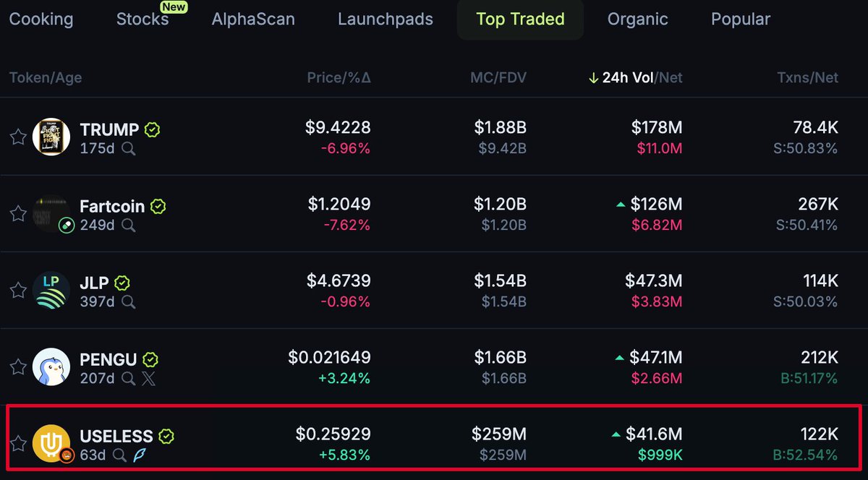Favorite TRUMP with its star icon
The width and height of the screenshot is (868, 480).
(x=18, y=137)
